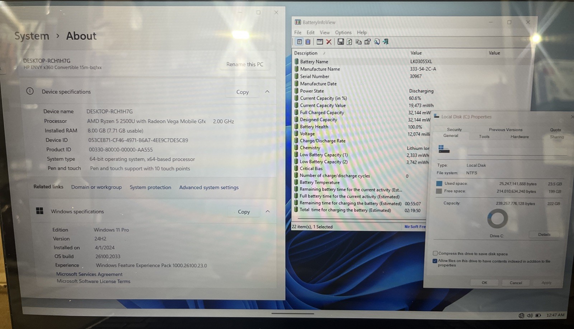
Task: Click the Refresh toolbar icon in BatteryInfoView
Action: pyautogui.click(x=349, y=42)
